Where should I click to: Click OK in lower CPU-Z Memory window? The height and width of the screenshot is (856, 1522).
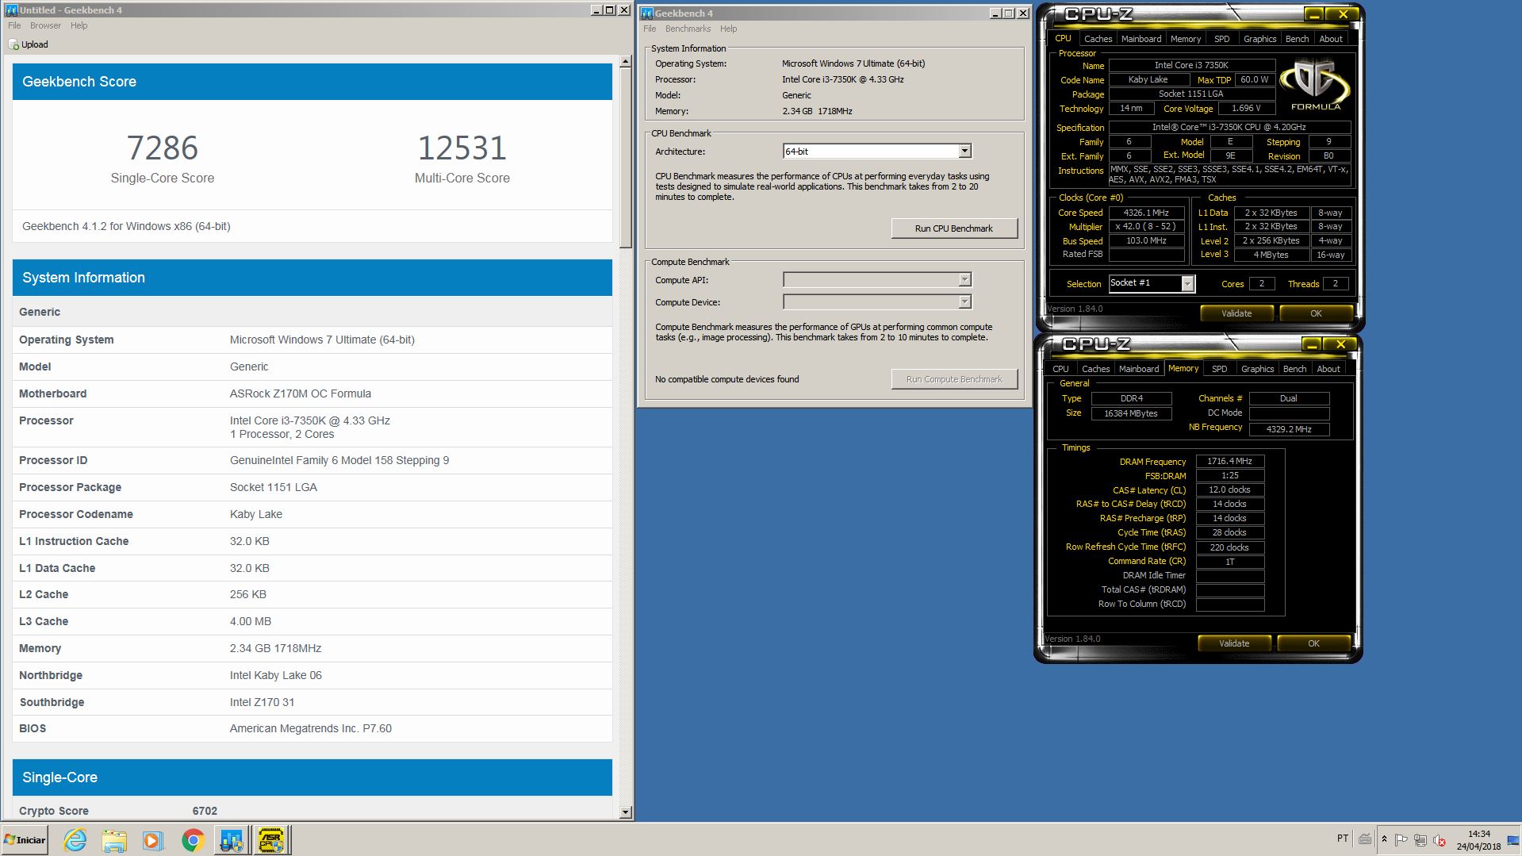pos(1313,643)
